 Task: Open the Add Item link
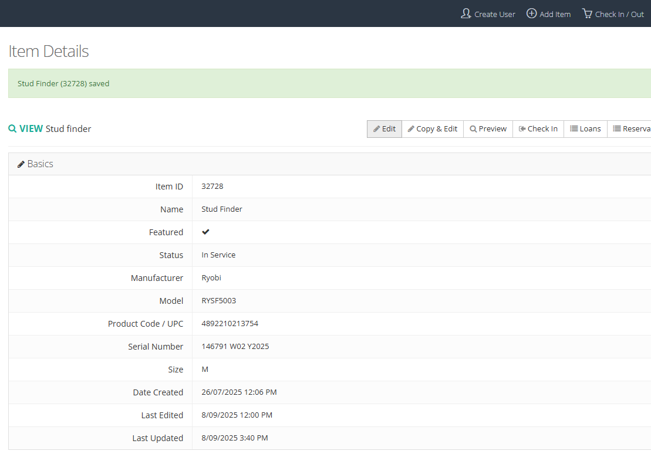click(x=549, y=14)
